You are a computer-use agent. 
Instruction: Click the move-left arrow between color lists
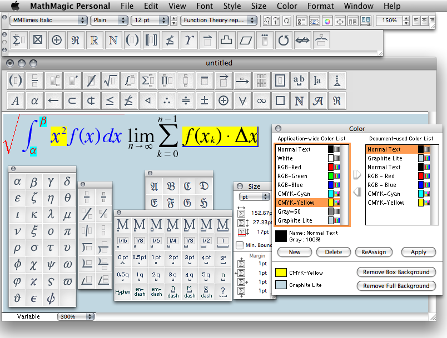[357, 192]
